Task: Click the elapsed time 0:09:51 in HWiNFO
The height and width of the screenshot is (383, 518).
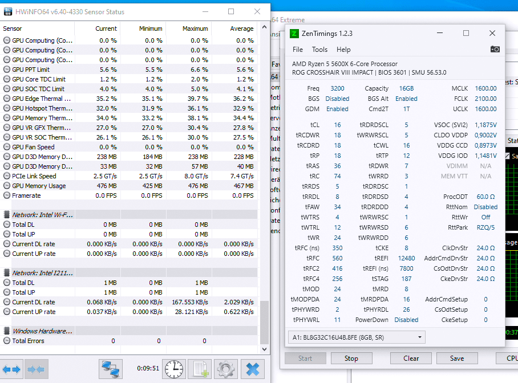Action: coord(148,368)
